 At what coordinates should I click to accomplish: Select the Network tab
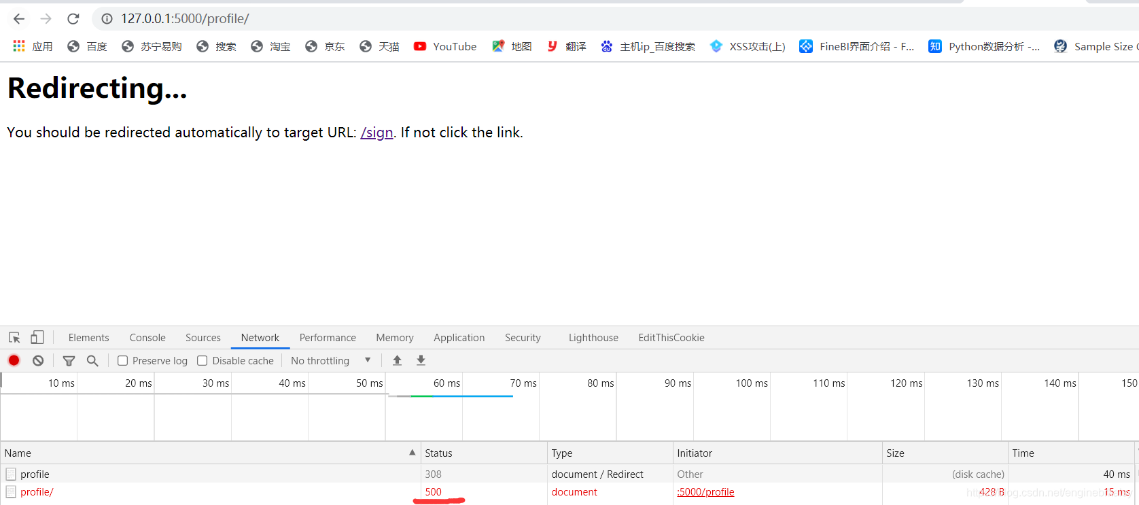[260, 338]
